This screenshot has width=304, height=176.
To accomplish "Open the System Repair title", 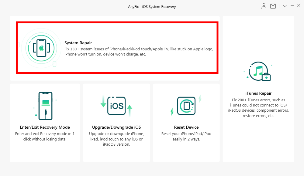I will click(78, 43).
